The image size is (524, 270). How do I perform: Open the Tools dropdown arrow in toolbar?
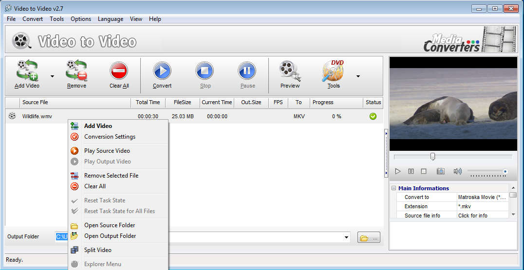(358, 76)
